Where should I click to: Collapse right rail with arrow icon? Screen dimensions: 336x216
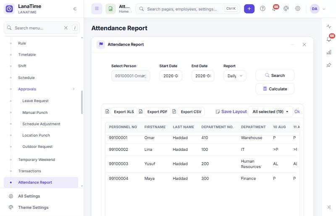(x=329, y=207)
